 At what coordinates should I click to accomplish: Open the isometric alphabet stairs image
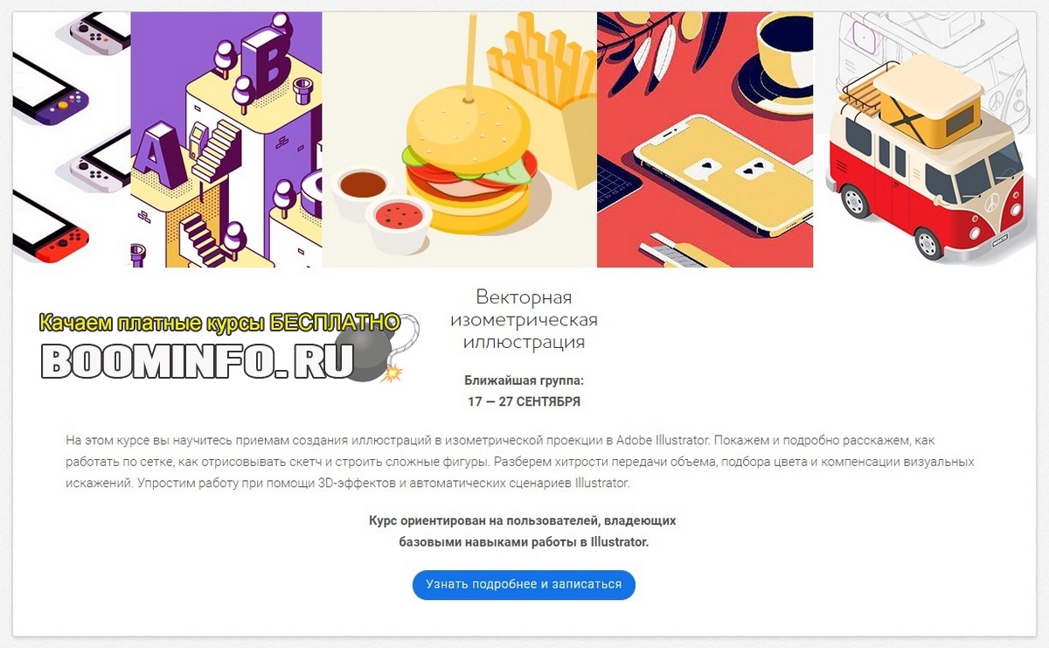coord(226,140)
